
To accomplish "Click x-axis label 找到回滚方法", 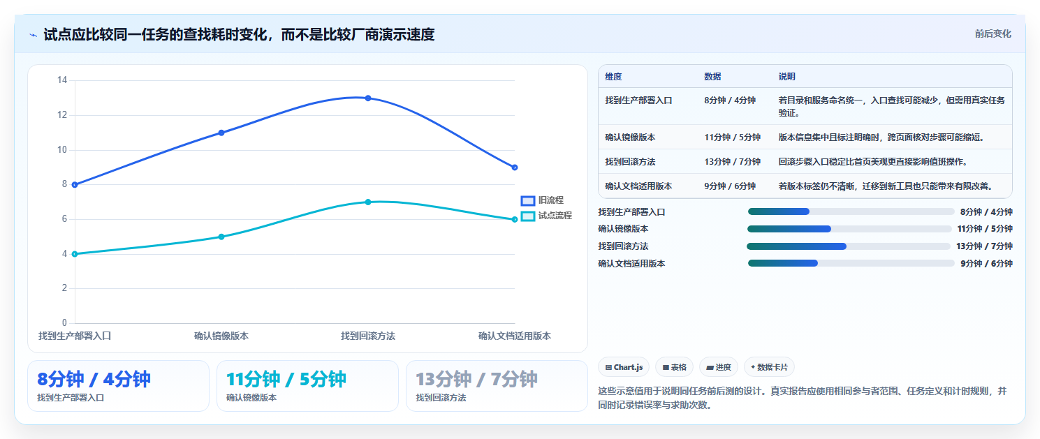I will point(368,336).
